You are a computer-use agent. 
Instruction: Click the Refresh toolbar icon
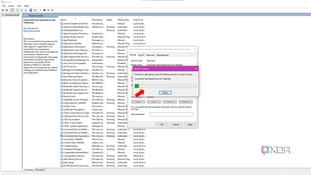coord(22,10)
